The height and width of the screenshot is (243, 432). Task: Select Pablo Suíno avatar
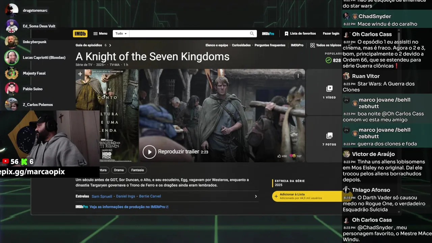point(11,89)
